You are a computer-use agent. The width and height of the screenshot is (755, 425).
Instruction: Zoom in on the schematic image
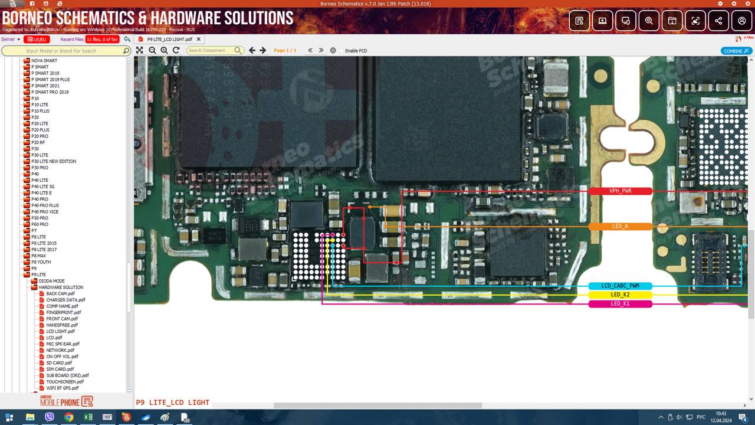[x=164, y=50]
